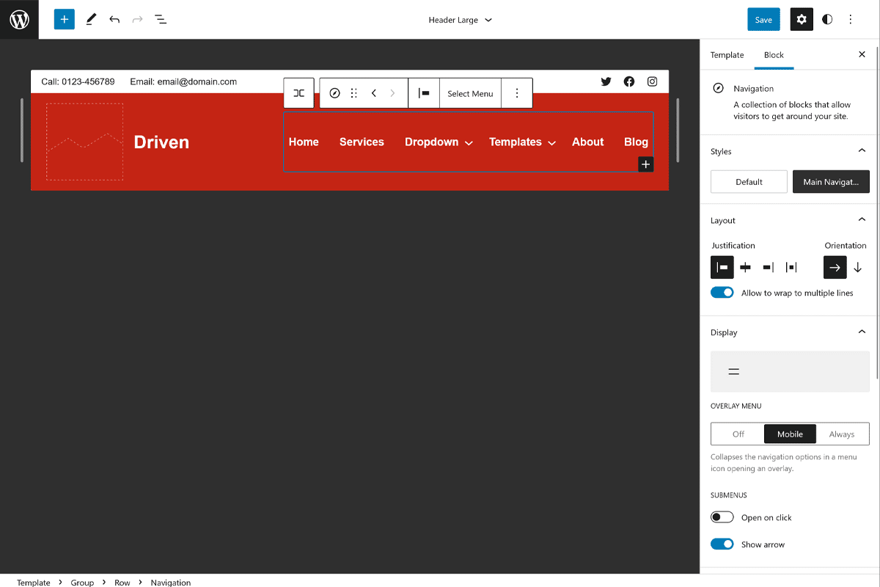
Task: Set overlay menu to Always
Action: [x=842, y=434]
